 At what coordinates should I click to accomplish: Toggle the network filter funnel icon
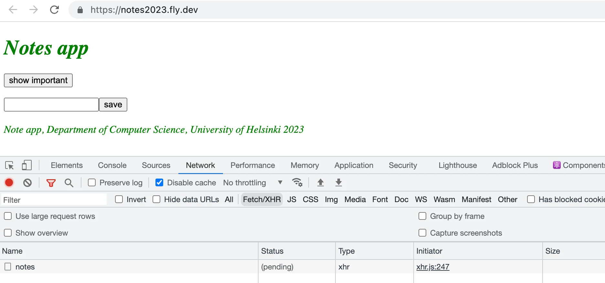point(51,183)
